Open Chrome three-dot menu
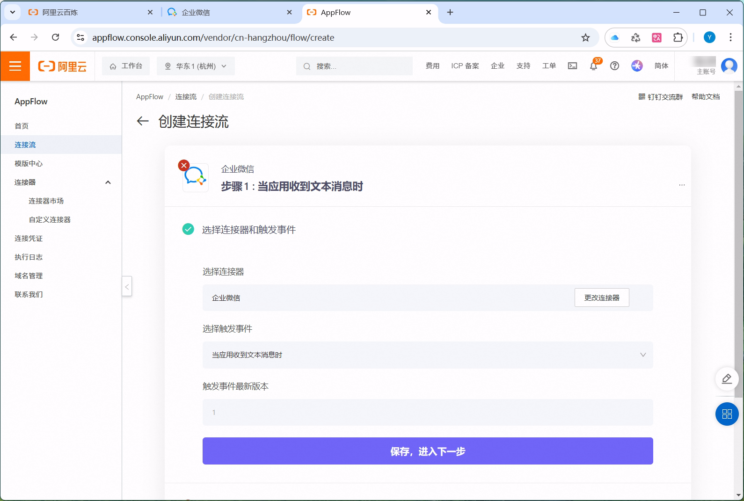 [x=730, y=37]
